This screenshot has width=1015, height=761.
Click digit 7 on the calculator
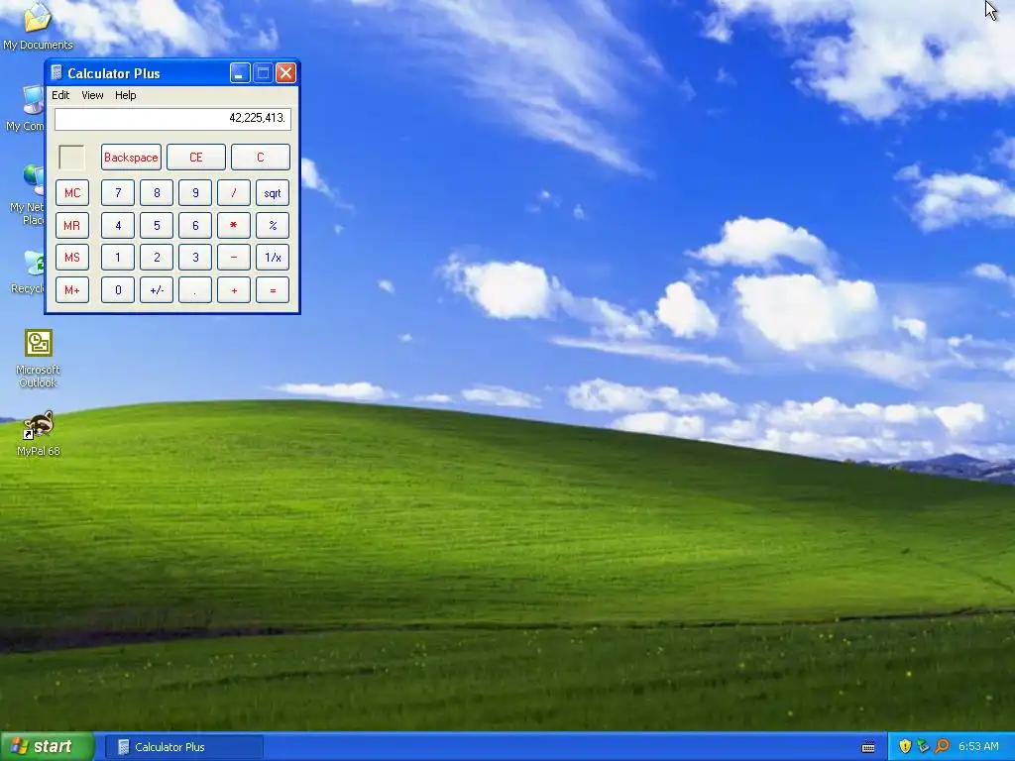pyautogui.click(x=118, y=193)
